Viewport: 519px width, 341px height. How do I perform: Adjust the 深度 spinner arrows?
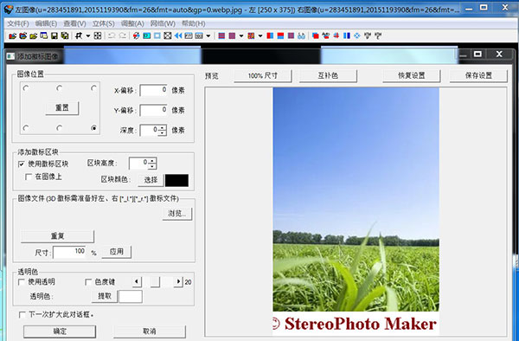[x=162, y=130]
